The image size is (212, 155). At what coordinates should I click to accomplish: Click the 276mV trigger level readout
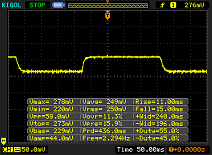click(194, 5)
